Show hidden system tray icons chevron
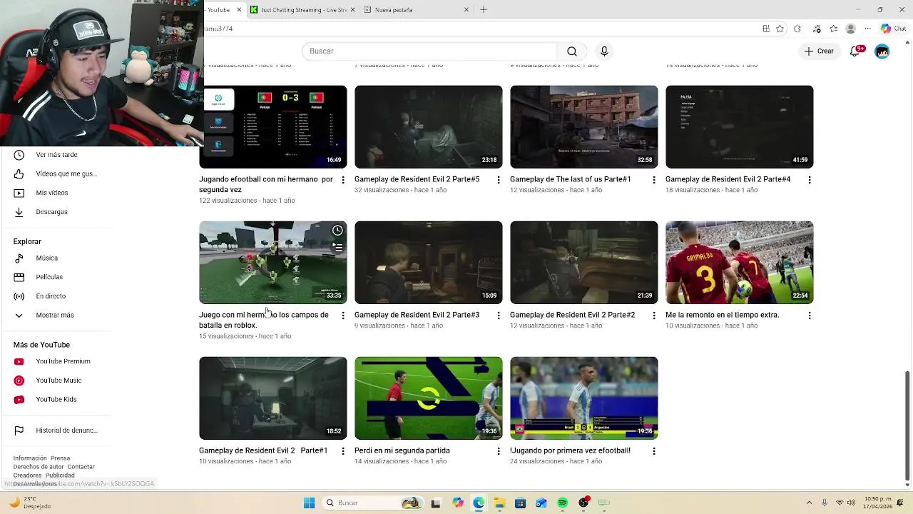The height and width of the screenshot is (514, 913). pyautogui.click(x=809, y=503)
